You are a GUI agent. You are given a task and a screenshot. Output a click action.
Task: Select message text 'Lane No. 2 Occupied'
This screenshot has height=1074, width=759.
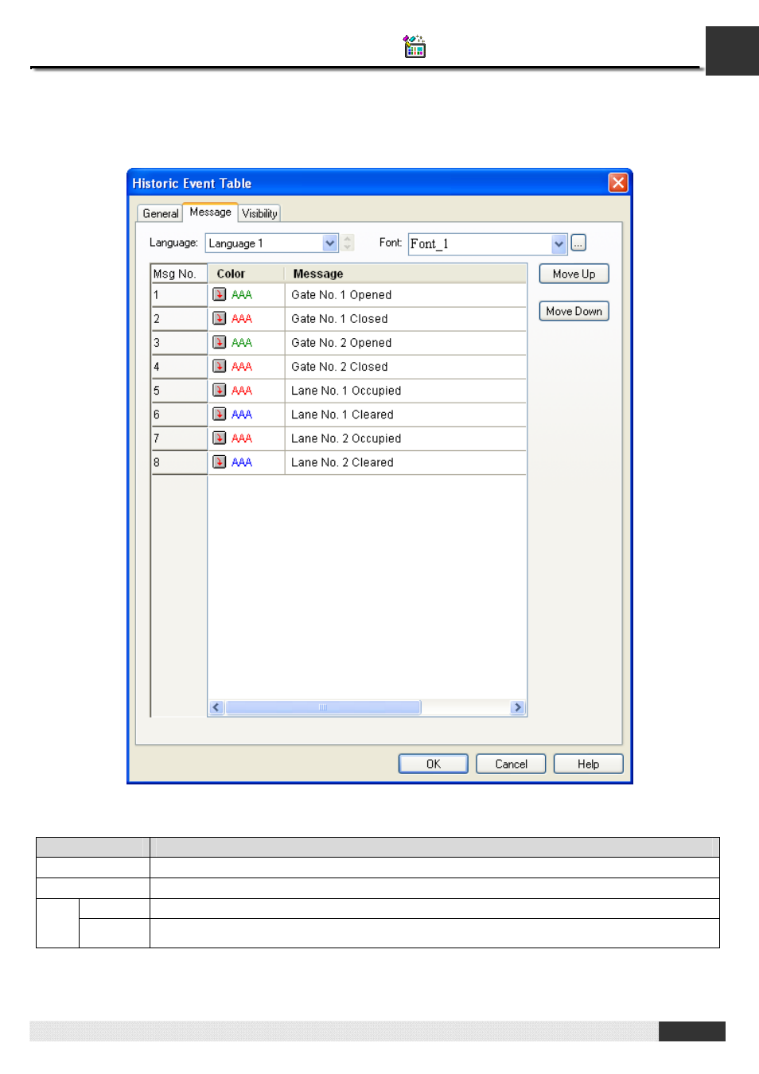coord(346,438)
